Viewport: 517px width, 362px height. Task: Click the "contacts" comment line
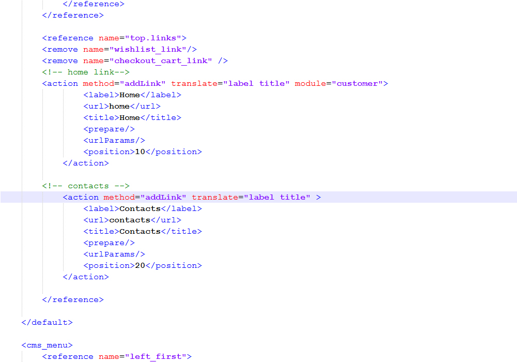click(86, 186)
